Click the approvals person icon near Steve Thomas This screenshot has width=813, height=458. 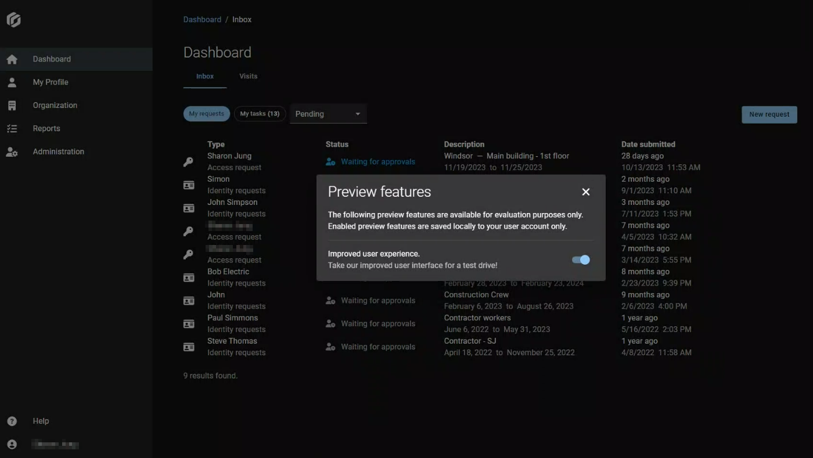pyautogui.click(x=330, y=347)
